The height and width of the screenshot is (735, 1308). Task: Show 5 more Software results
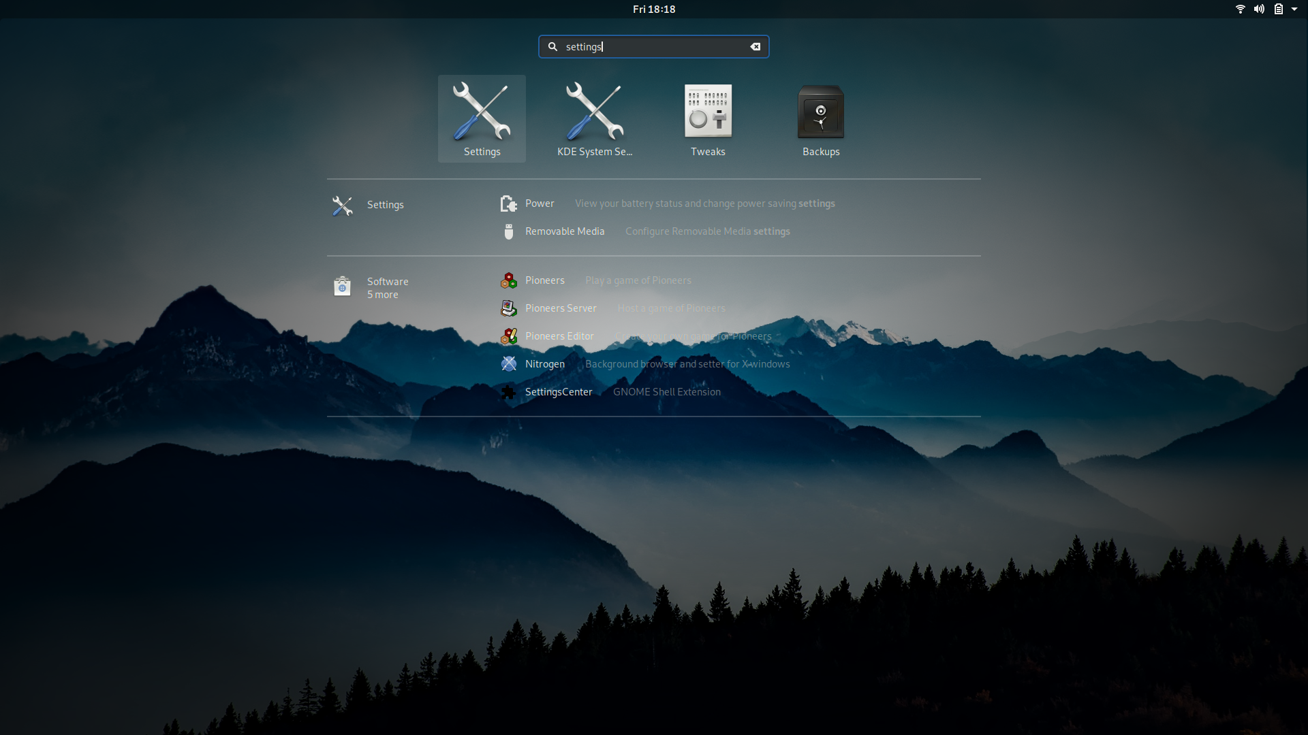(x=382, y=295)
